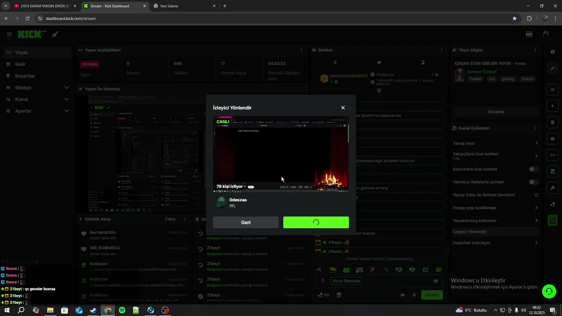Click the trash icon in Sohbet panel
The image size is (562, 316).
tap(335, 62)
